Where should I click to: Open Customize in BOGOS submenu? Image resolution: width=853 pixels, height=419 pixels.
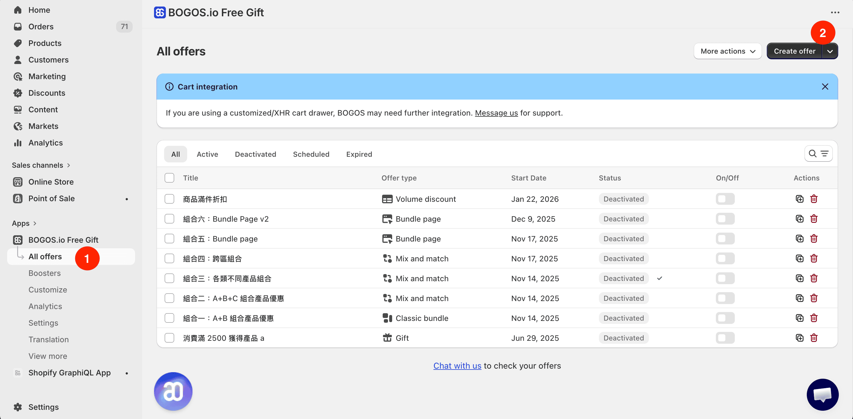[48, 290]
